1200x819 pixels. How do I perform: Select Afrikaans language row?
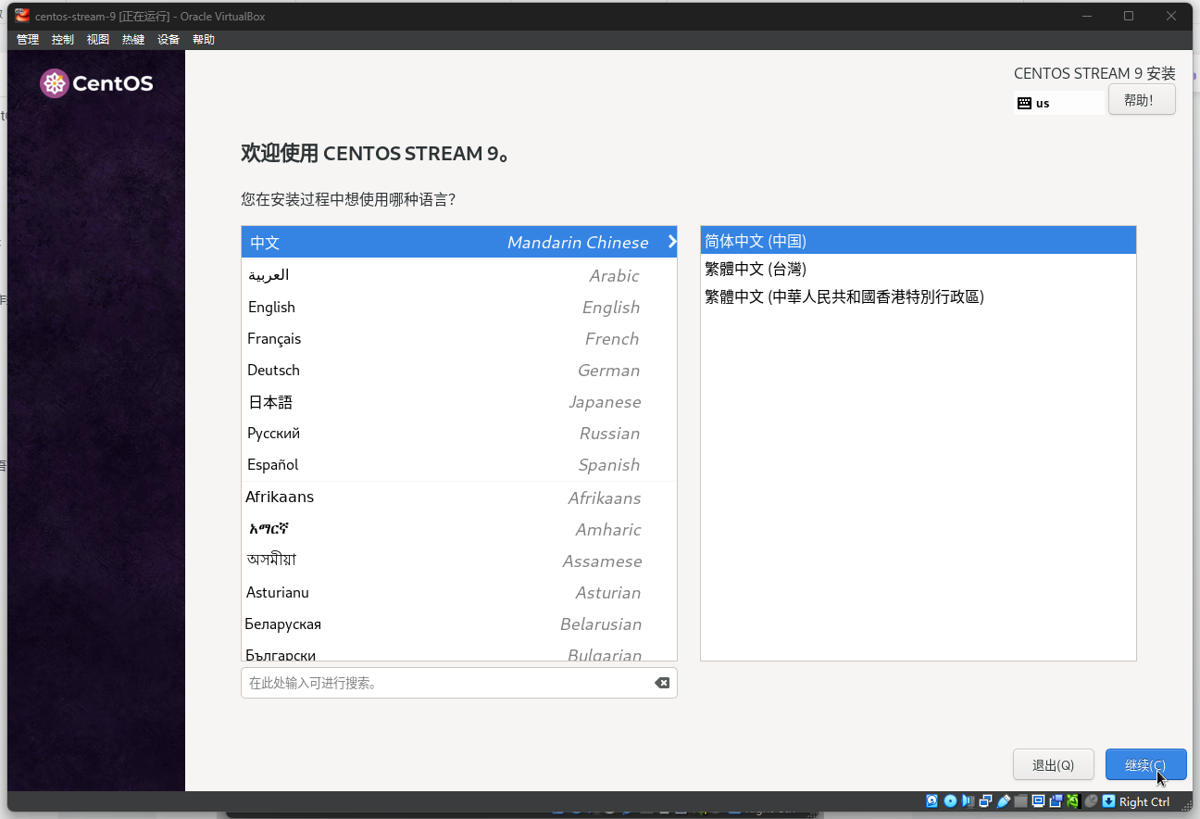459,498
